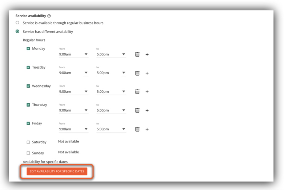Click 'Availability for specific dates' label
Screen dimensions: 284x190
coord(45,162)
